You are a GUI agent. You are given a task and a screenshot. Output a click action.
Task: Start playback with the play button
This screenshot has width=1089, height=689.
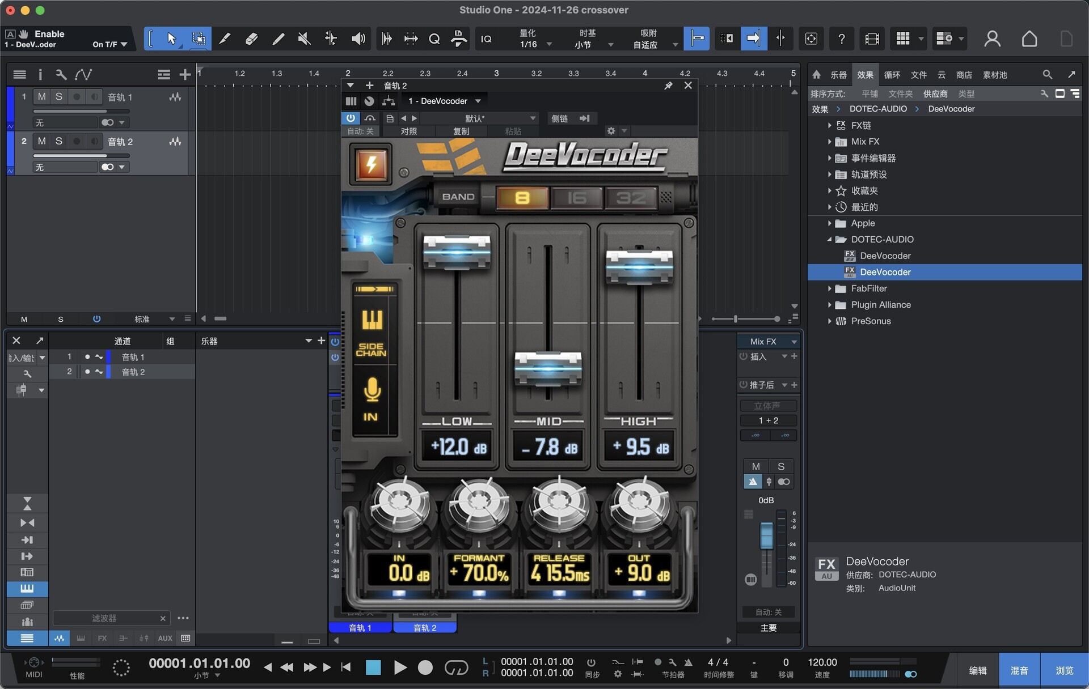click(x=400, y=667)
